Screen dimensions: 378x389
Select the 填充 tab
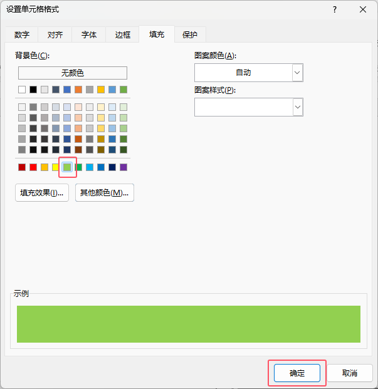157,34
